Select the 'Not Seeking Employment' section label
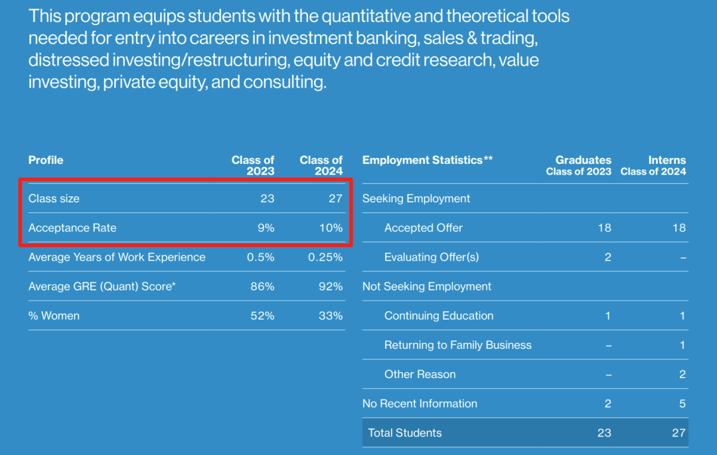This screenshot has height=455, width=717. click(x=427, y=287)
